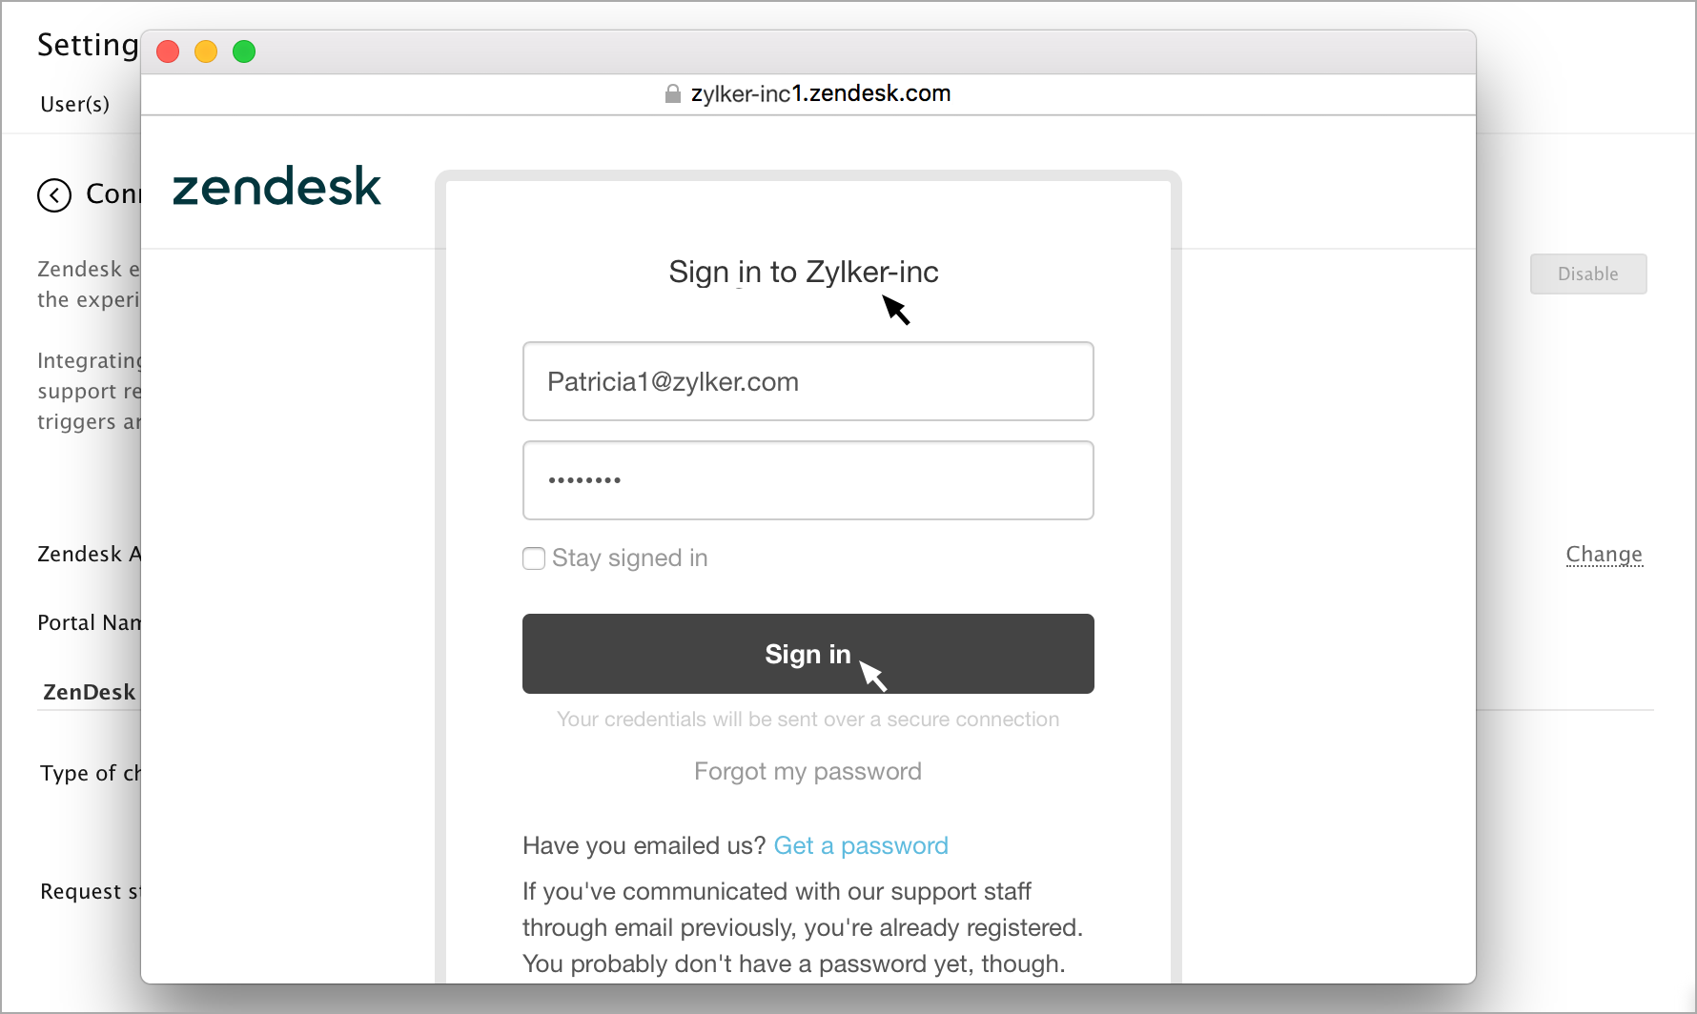This screenshot has height=1014, width=1697.
Task: Click the Zendesk logo
Action: click(276, 186)
